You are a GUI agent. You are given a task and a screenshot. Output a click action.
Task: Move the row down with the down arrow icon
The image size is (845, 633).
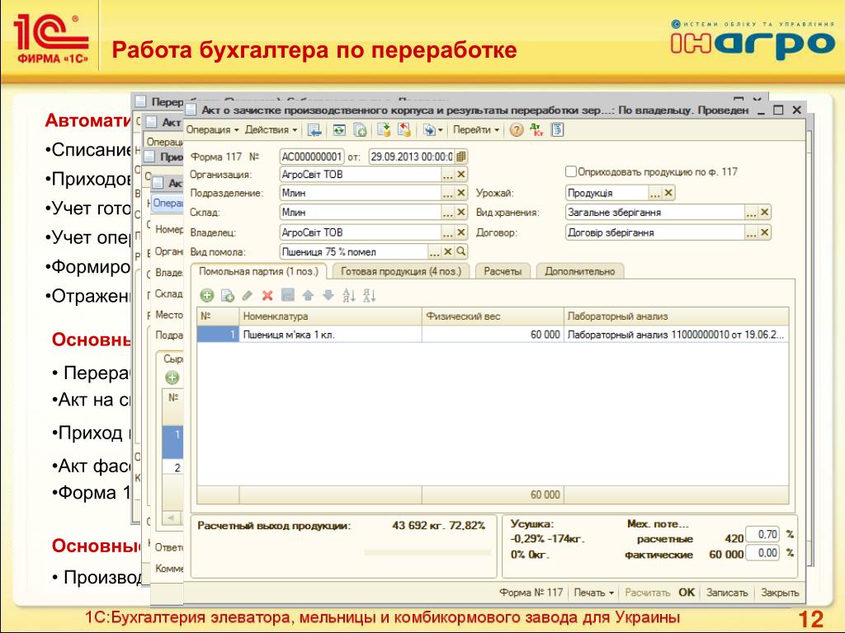click(x=328, y=295)
